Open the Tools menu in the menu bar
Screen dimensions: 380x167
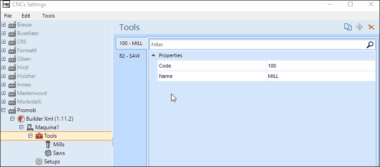point(49,16)
